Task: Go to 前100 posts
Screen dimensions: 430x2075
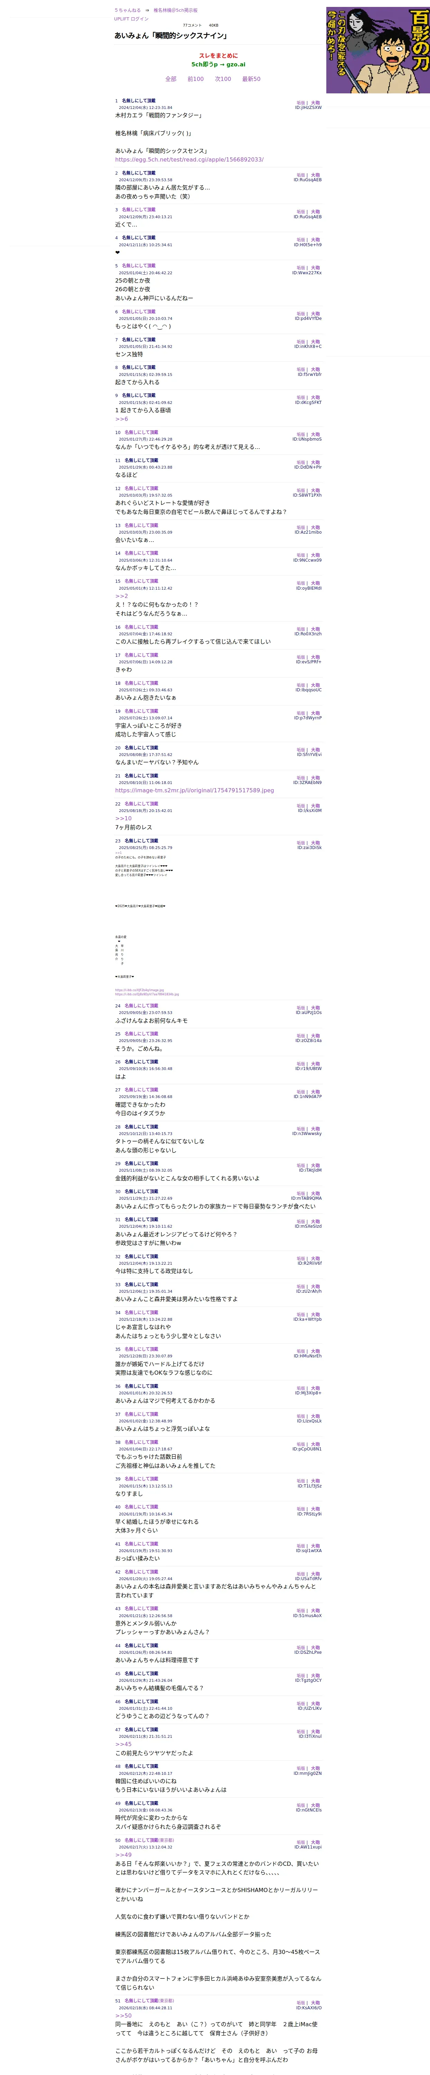Action: (196, 79)
